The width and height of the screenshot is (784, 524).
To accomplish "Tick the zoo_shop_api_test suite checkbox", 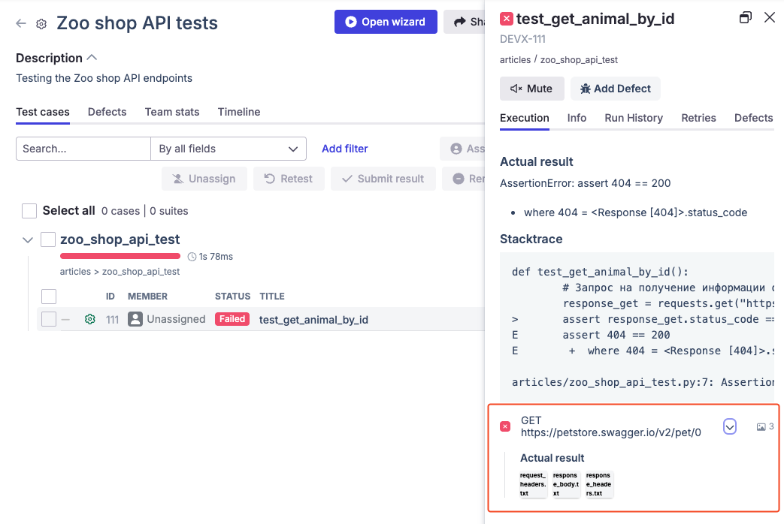I will coord(48,239).
